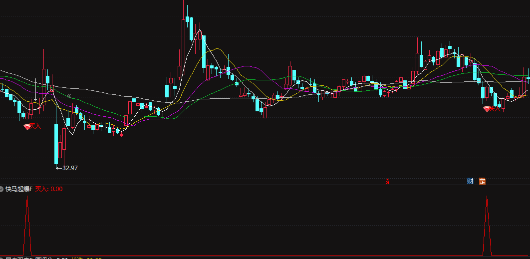This screenshot has height=259, width=530.
Task: Click the left 买入 text label
Action: [x=35, y=126]
